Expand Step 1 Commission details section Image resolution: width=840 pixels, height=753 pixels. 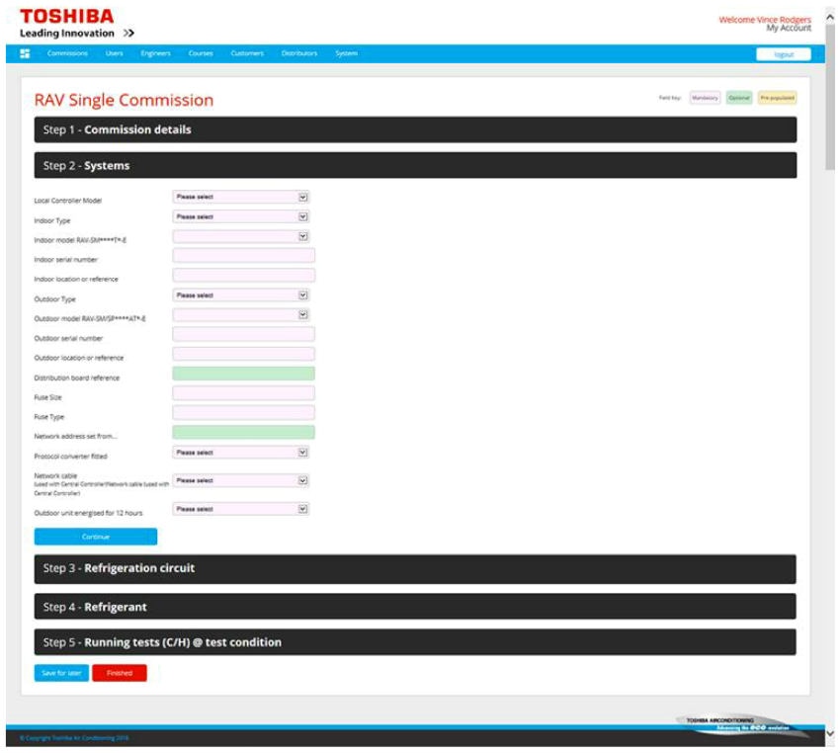pyautogui.click(x=415, y=129)
